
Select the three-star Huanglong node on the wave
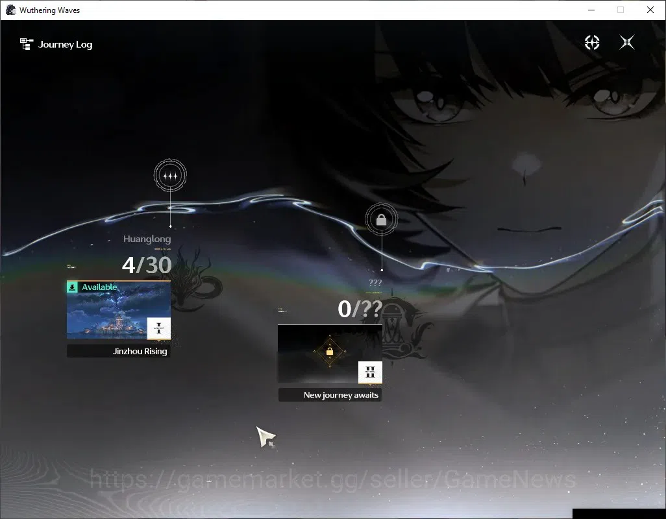click(170, 176)
